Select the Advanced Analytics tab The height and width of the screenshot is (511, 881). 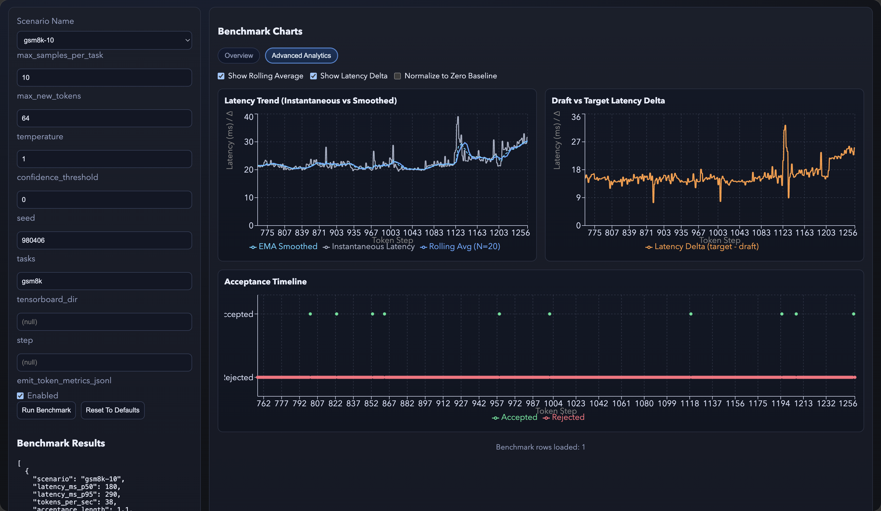pos(301,56)
